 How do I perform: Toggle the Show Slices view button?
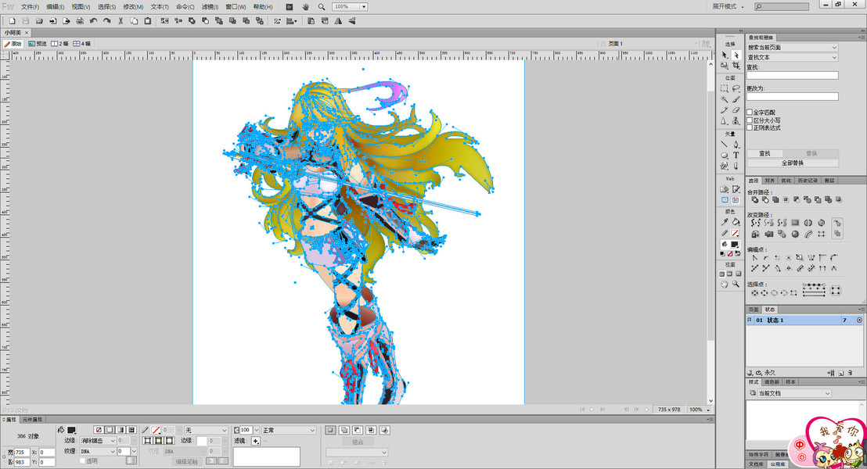pos(736,200)
